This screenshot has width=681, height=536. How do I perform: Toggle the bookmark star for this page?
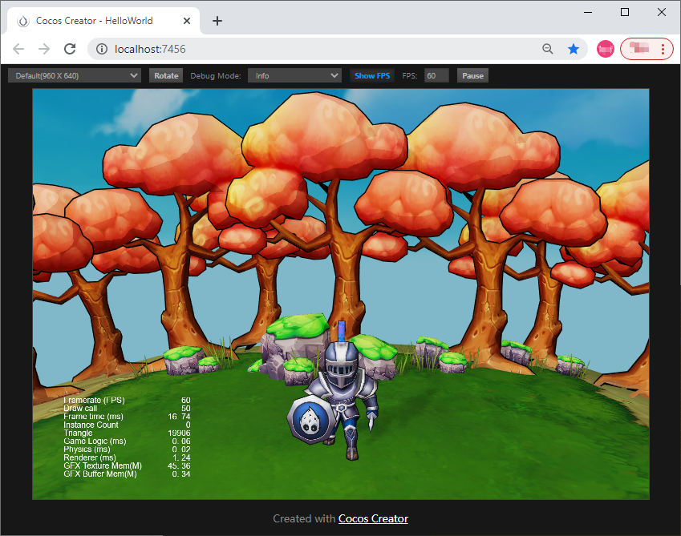[574, 48]
